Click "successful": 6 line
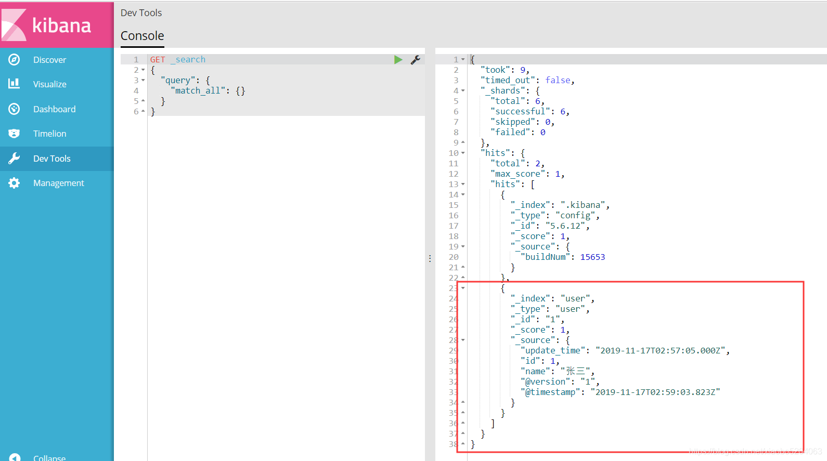This screenshot has width=827, height=461. [x=530, y=111]
